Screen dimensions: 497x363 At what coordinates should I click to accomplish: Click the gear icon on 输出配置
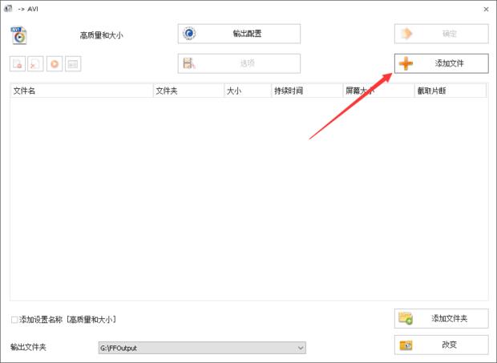pyautogui.click(x=190, y=34)
